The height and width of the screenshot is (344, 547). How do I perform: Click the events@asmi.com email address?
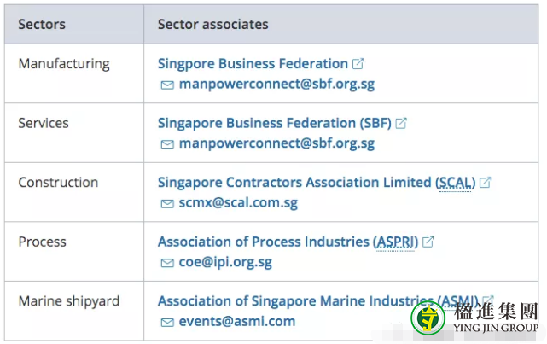click(237, 322)
